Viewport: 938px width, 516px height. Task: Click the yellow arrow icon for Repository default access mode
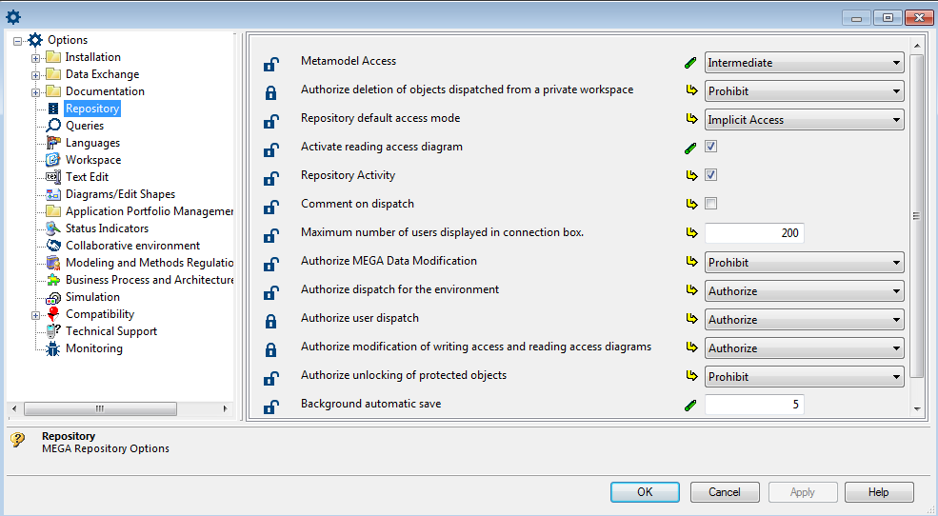click(691, 120)
